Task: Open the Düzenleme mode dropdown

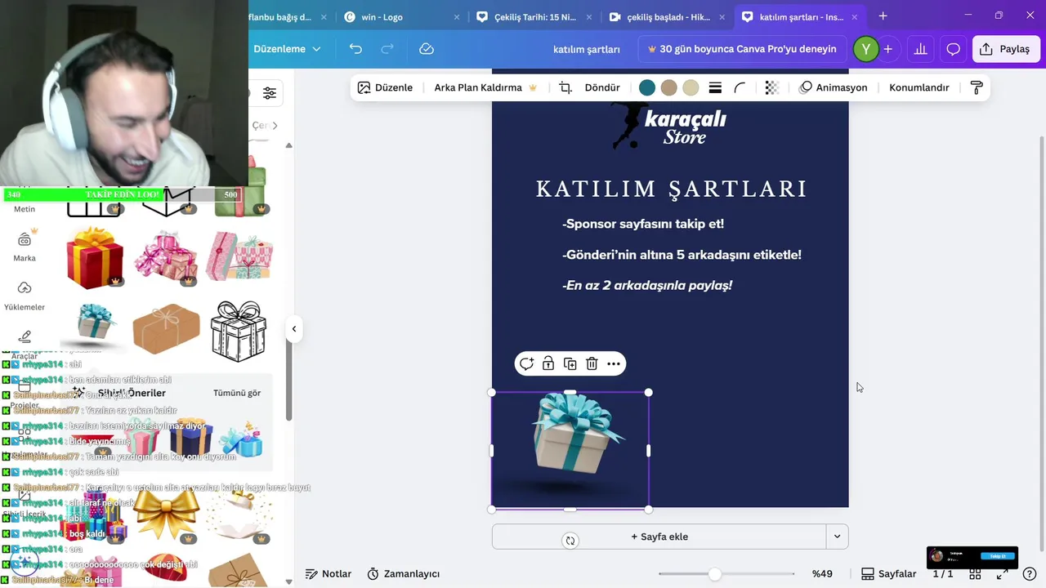Action: point(286,49)
